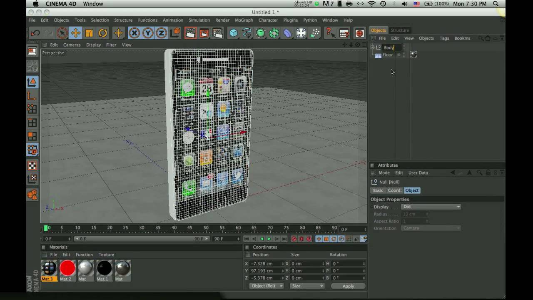The width and height of the screenshot is (533, 300).
Task: Click the question-mark help cursor icon
Action: pos(329,33)
